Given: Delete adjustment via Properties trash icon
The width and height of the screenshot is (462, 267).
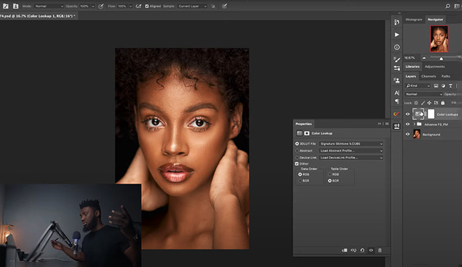Looking at the screenshot, I should [380, 250].
